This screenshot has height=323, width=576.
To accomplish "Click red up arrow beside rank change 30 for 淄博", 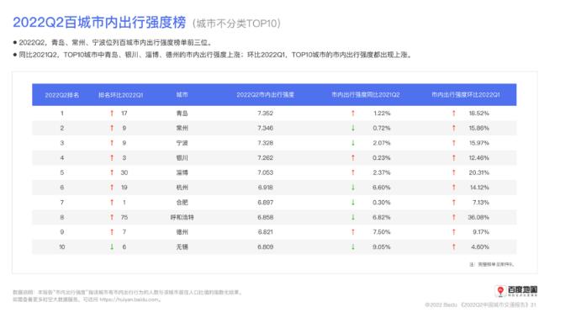I will pyautogui.click(x=112, y=172).
